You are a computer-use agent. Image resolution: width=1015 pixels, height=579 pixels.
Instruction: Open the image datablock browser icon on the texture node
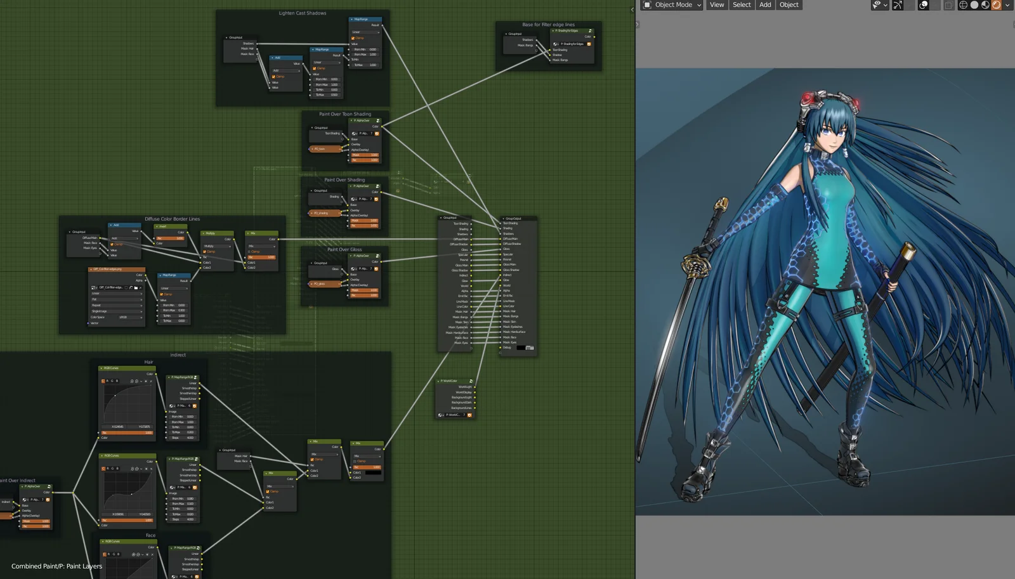(94, 288)
